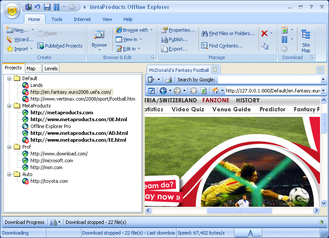Click the green Refresh page icon
Screen dimensions: 329x238
[x=203, y=91]
